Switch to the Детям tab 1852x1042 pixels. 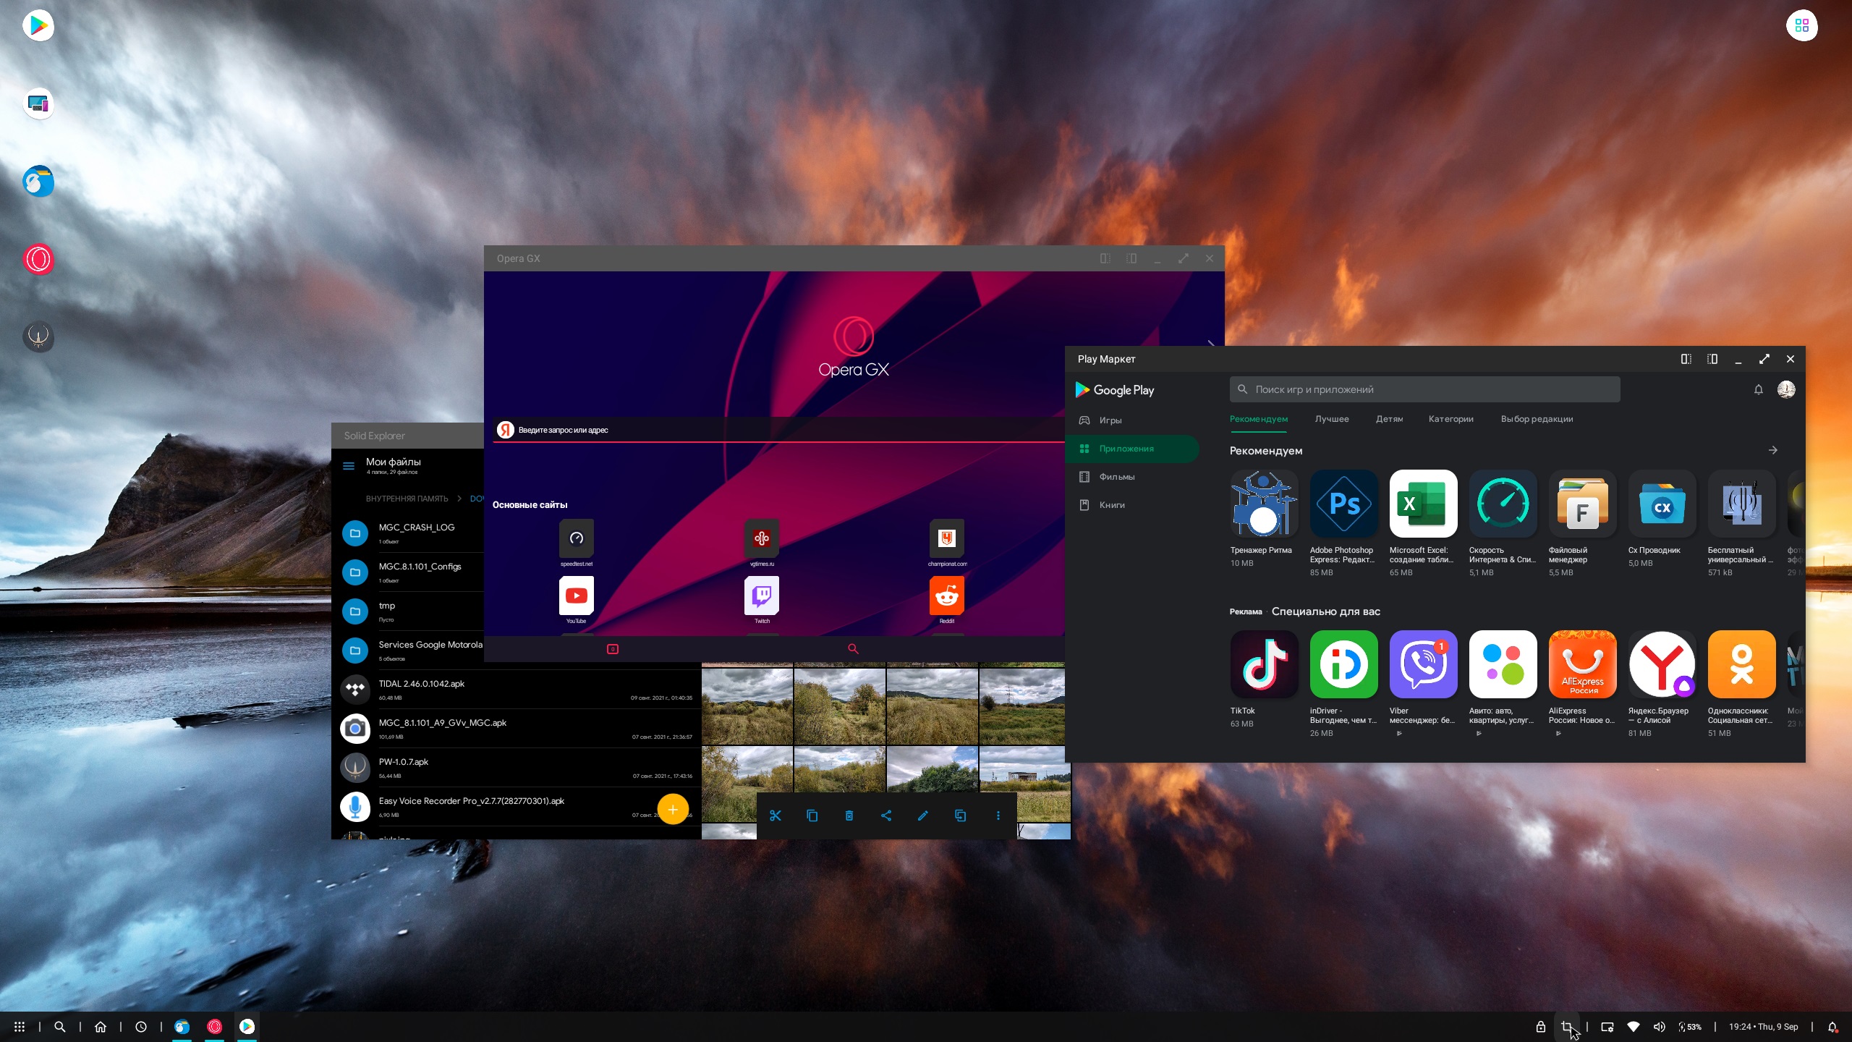pos(1389,419)
